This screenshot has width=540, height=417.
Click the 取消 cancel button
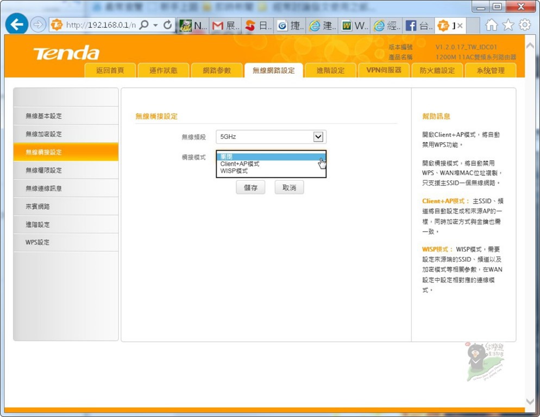289,188
